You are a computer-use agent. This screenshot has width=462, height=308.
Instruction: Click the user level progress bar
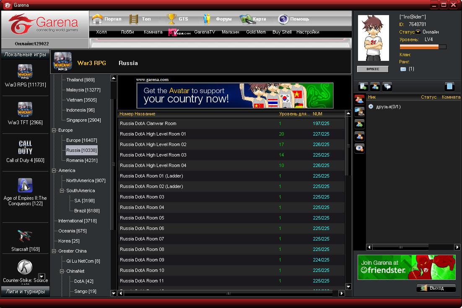coord(423,47)
